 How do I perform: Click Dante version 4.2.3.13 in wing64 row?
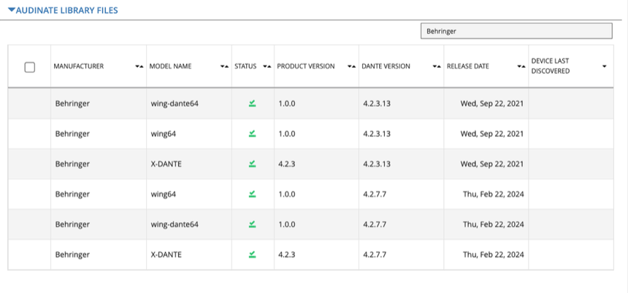pos(377,134)
